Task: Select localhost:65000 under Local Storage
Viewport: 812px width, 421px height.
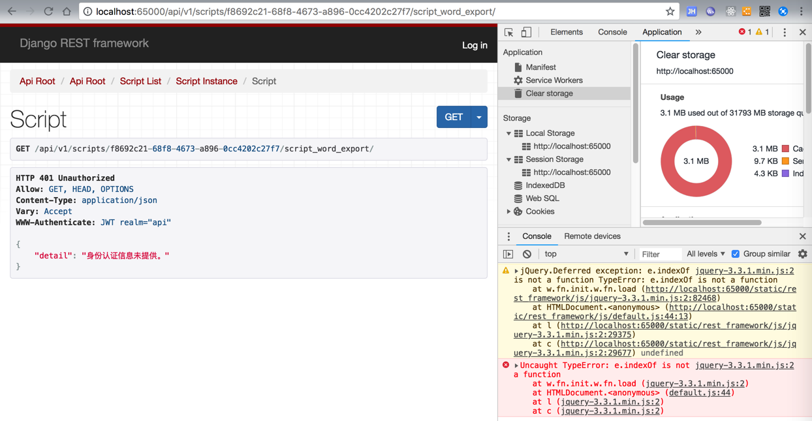Action: tap(572, 146)
